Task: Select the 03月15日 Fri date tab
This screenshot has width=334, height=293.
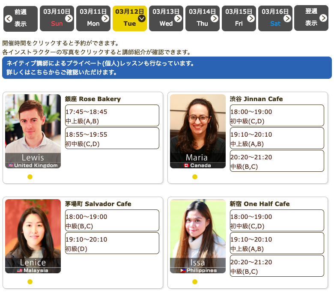Action: click(x=239, y=18)
